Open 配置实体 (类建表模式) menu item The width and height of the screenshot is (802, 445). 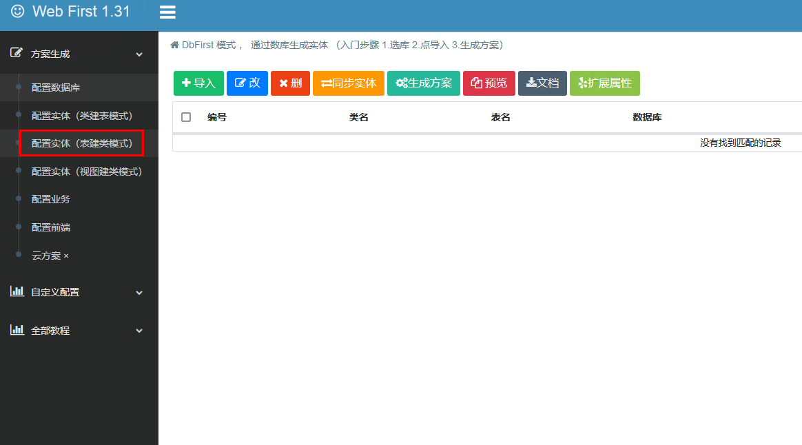79,116
